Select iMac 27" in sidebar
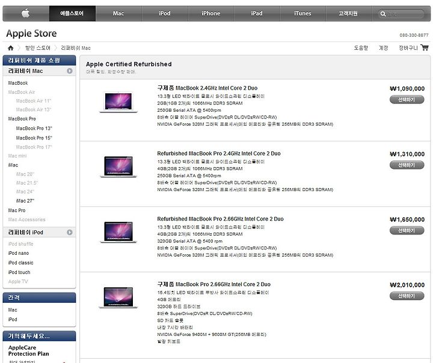433x363 pixels. [25, 201]
